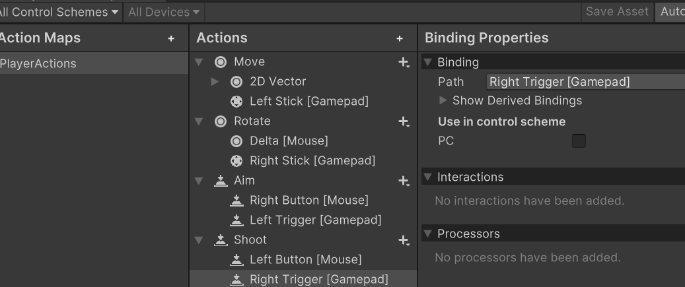Select the PlayerActions action map
Image resolution: width=685 pixels, height=287 pixels.
click(38, 63)
